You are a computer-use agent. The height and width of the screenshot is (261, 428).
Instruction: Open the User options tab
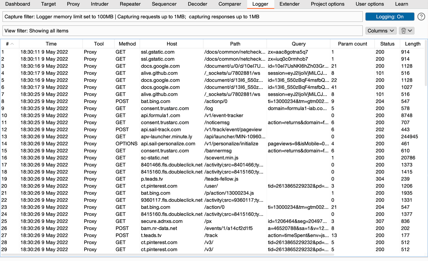pyautogui.click(x=370, y=4)
